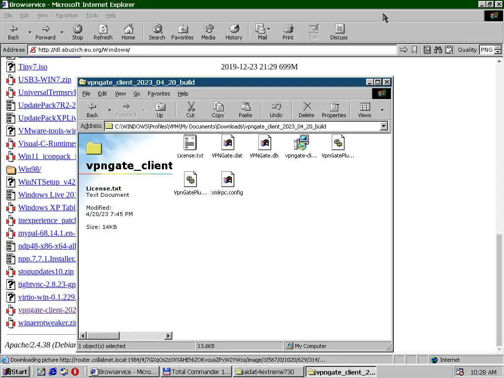Undo last action in folder window
Screen dimensions: 504x378
tap(276, 110)
